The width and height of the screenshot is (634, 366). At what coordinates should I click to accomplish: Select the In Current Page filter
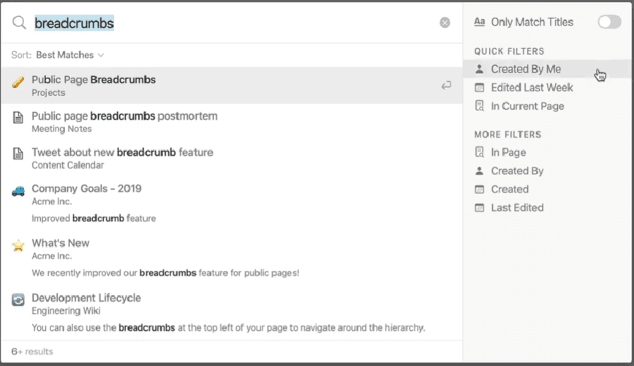(527, 106)
